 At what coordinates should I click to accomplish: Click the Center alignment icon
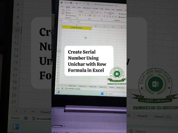coord(107,17)
